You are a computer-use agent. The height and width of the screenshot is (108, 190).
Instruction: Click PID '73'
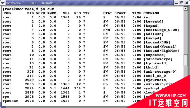[32, 67]
